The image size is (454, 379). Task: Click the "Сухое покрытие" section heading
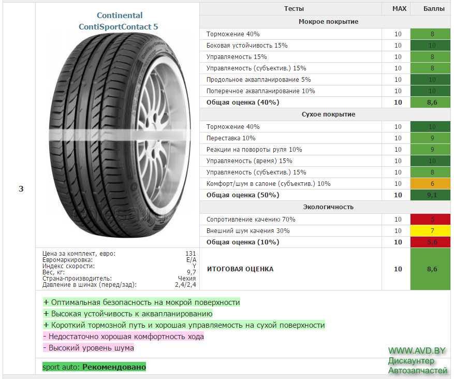pyautogui.click(x=328, y=114)
